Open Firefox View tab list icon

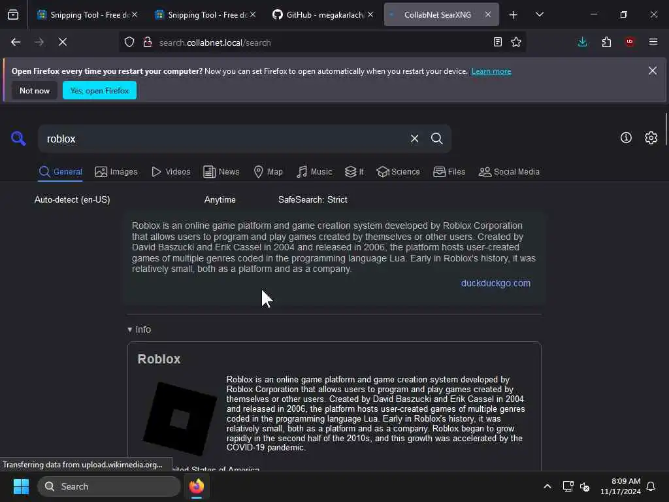tap(13, 14)
